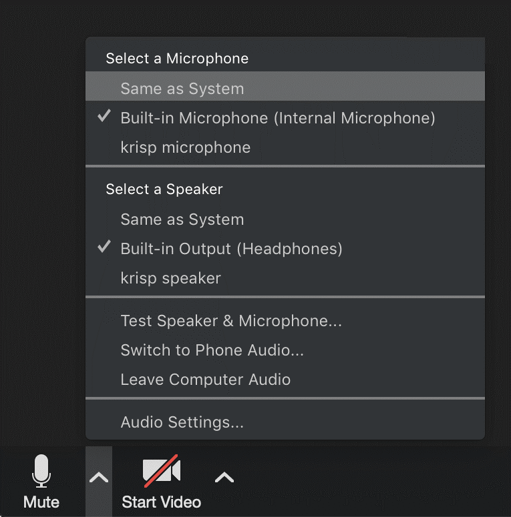Select krisp microphone as input
511x517 pixels.
coord(185,147)
